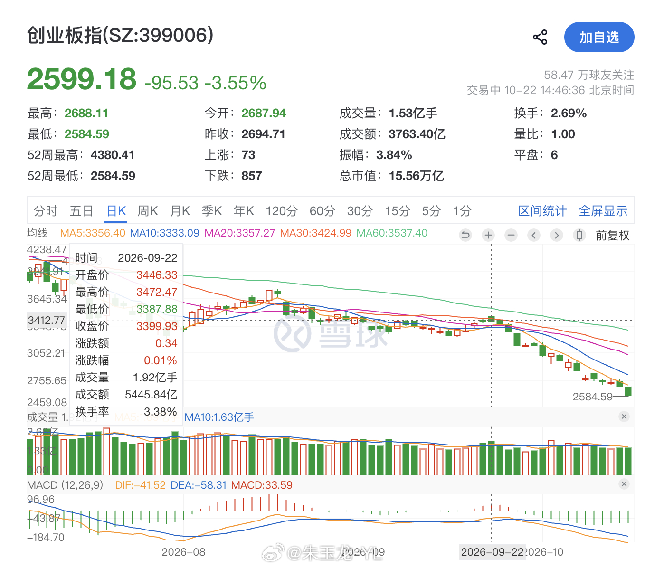Move chart right with the chevron icon
Screen dimensions: 645x568
tap(557, 235)
